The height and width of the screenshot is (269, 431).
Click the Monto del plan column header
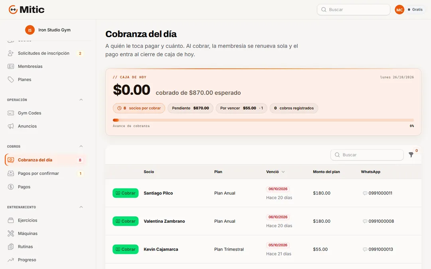point(326,172)
